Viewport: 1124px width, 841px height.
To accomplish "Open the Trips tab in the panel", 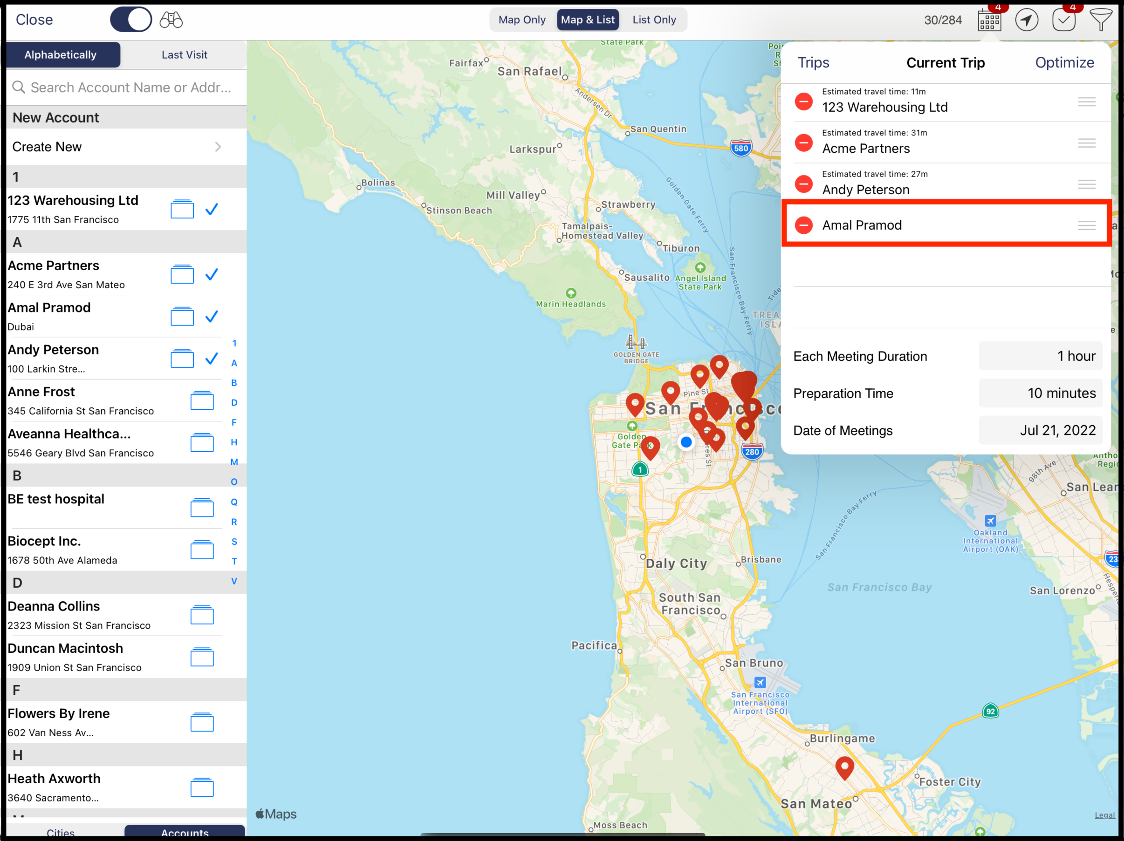I will tap(814, 62).
